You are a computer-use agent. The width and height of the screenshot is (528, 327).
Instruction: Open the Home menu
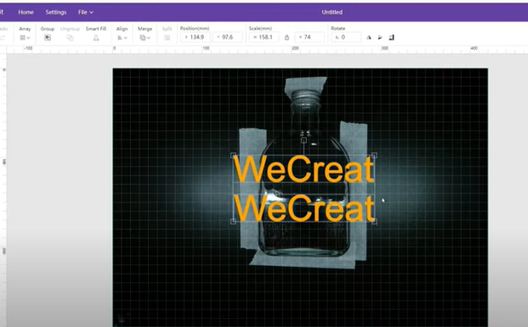pos(26,12)
